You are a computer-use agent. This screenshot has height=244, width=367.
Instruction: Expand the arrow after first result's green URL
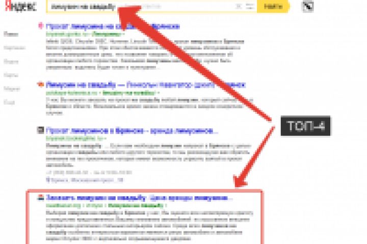click(123, 35)
